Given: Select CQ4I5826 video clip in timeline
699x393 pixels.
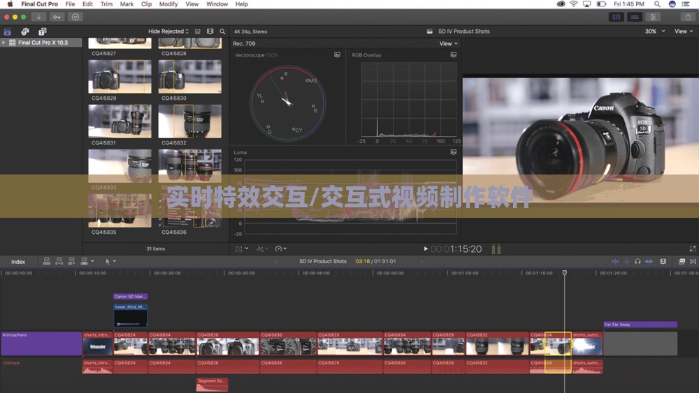Looking at the screenshot, I should point(227,343).
